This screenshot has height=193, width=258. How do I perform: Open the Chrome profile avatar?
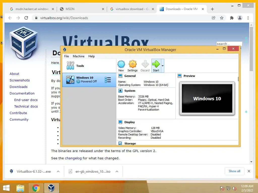click(x=240, y=18)
